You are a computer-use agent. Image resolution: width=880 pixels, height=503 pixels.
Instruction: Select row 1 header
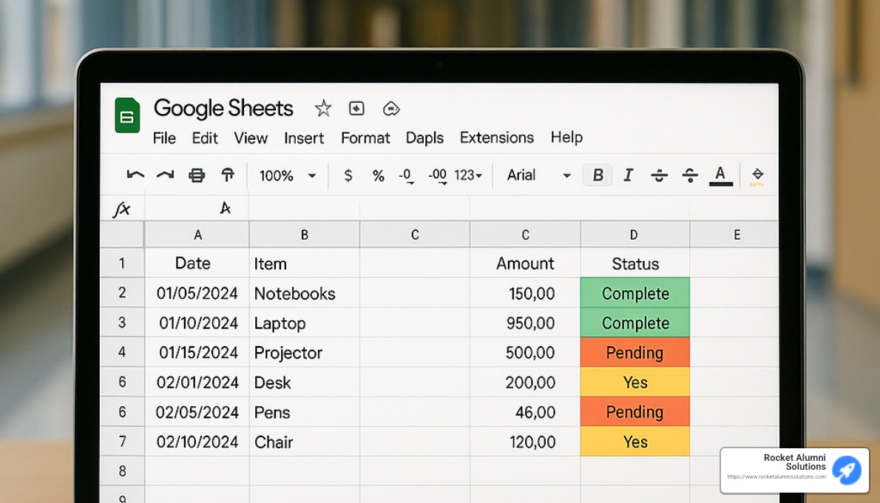click(x=122, y=263)
